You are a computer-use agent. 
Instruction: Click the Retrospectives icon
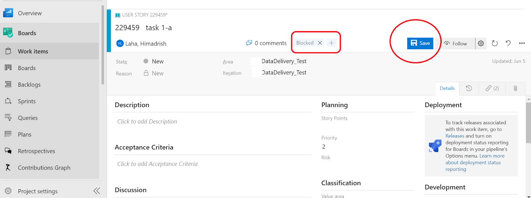[8, 151]
